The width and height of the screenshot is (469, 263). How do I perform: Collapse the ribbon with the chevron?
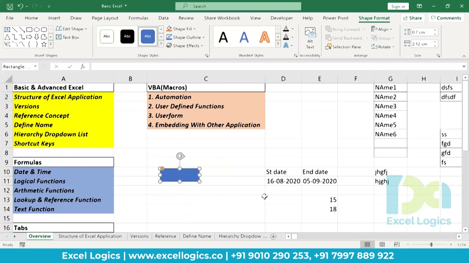pos(464,56)
